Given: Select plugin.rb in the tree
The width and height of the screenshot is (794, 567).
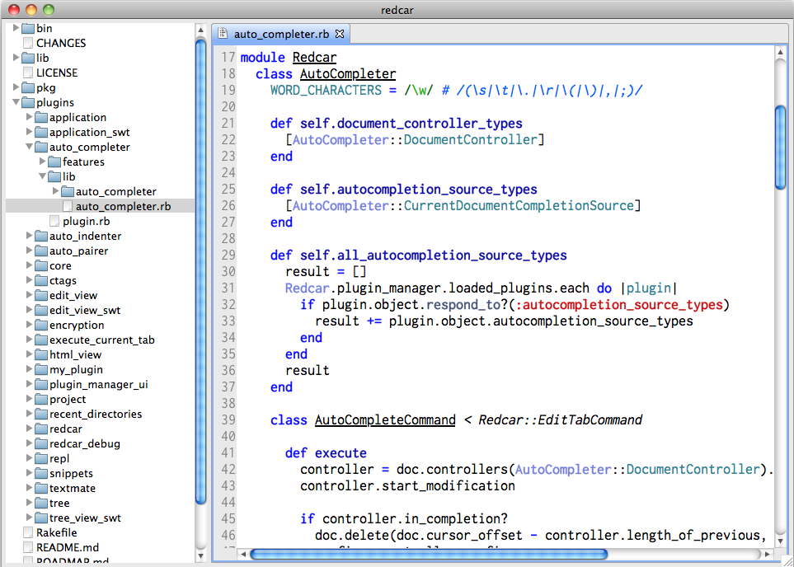Looking at the screenshot, I should pyautogui.click(x=86, y=221).
